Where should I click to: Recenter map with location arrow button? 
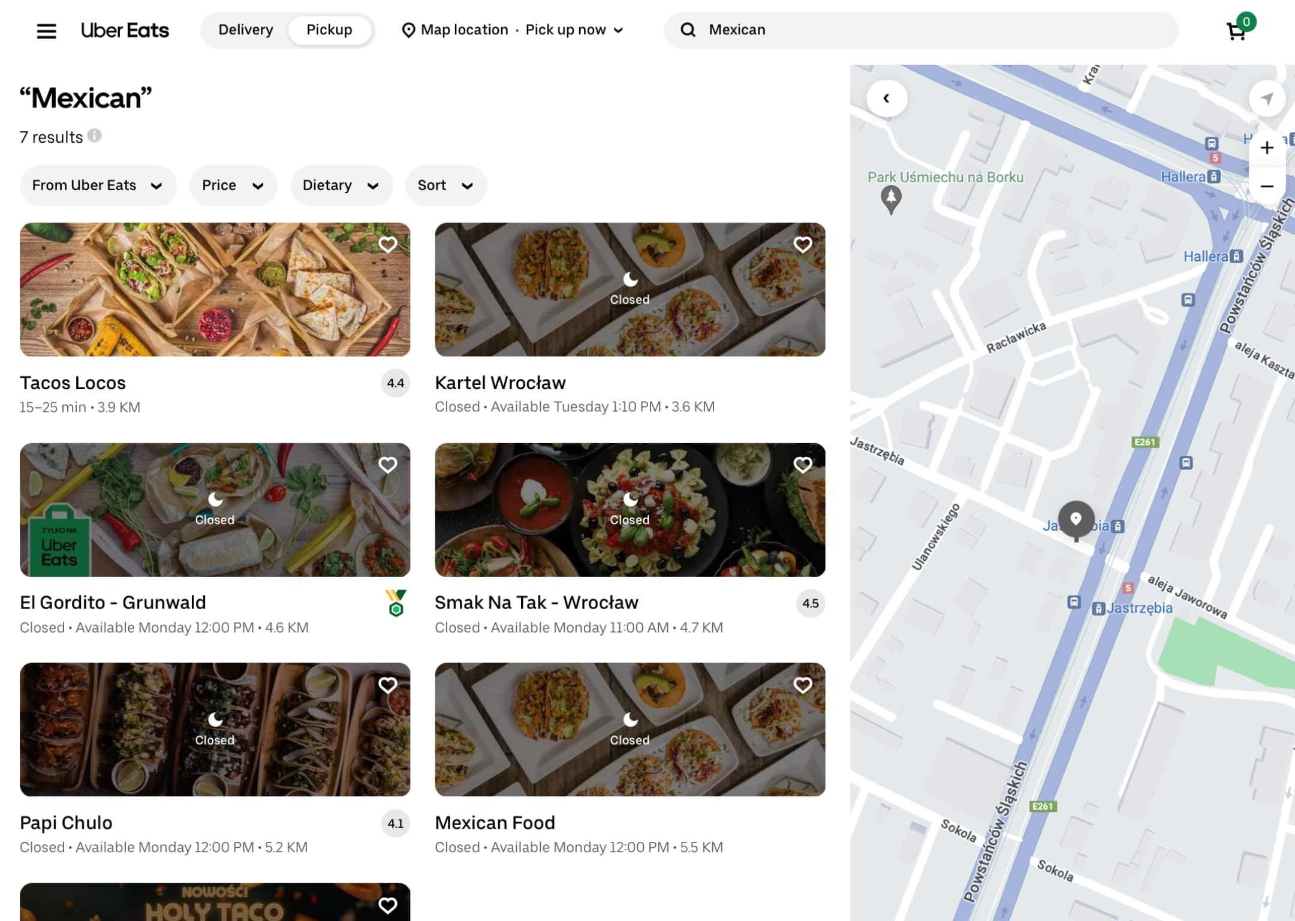1267,98
